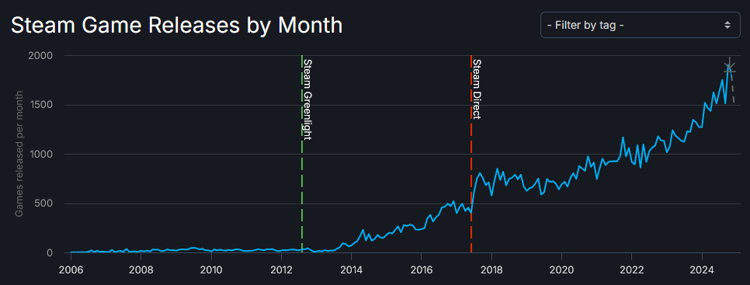Click the Steam Greenlight marker label
Viewport: 750px width, 285px height.
308,99
